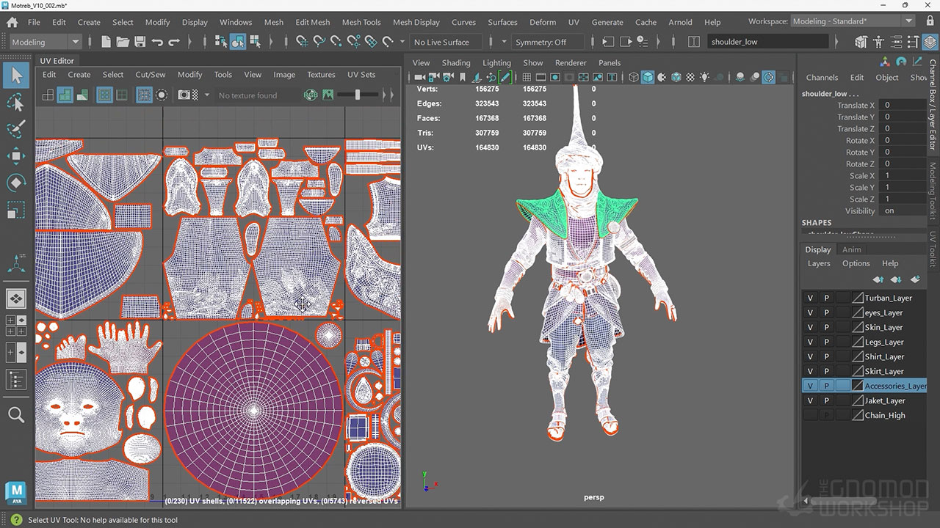Click the No Live Surface button

click(x=441, y=42)
